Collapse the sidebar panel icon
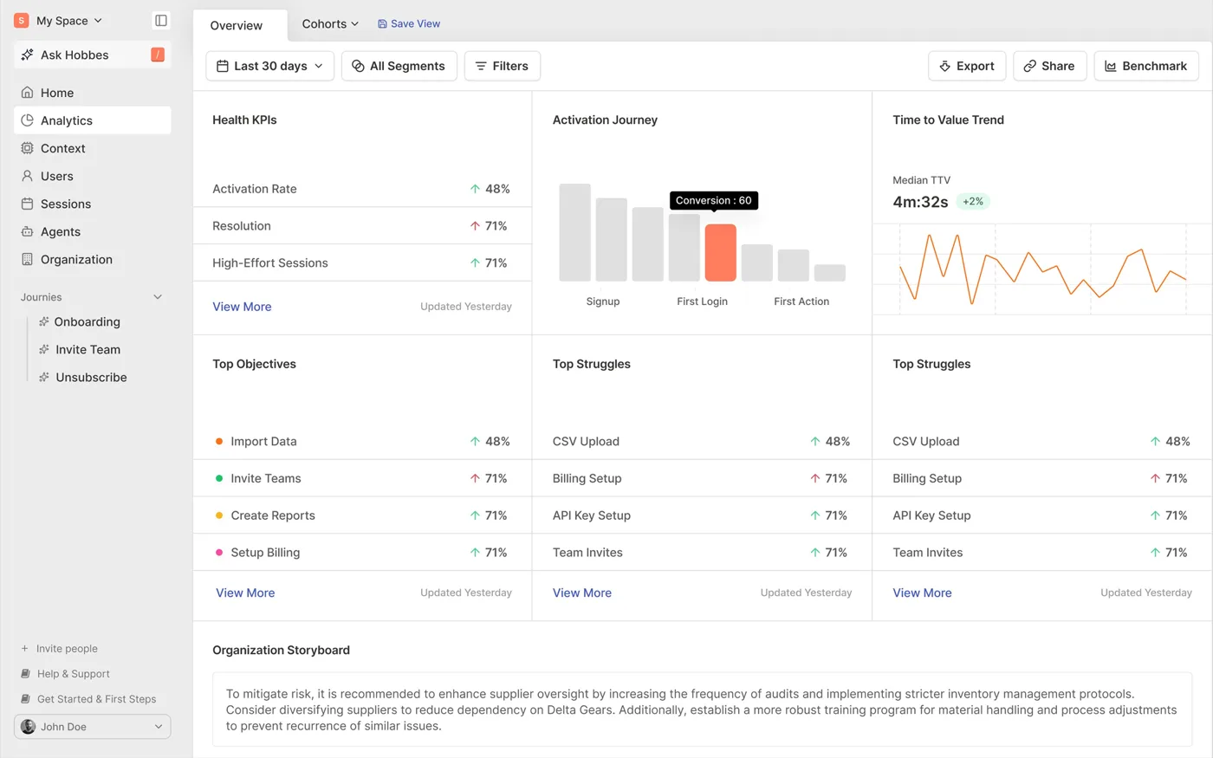The image size is (1213, 758). coord(161,20)
